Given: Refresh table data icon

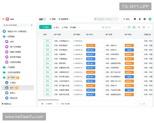Looking at the screenshot, I should (144, 27).
